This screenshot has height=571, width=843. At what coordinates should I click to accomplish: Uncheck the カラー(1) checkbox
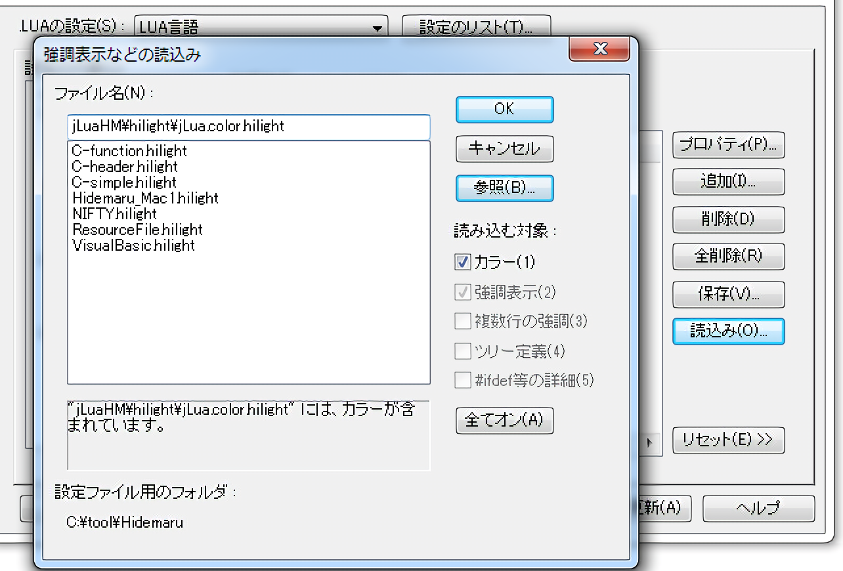[x=462, y=262]
